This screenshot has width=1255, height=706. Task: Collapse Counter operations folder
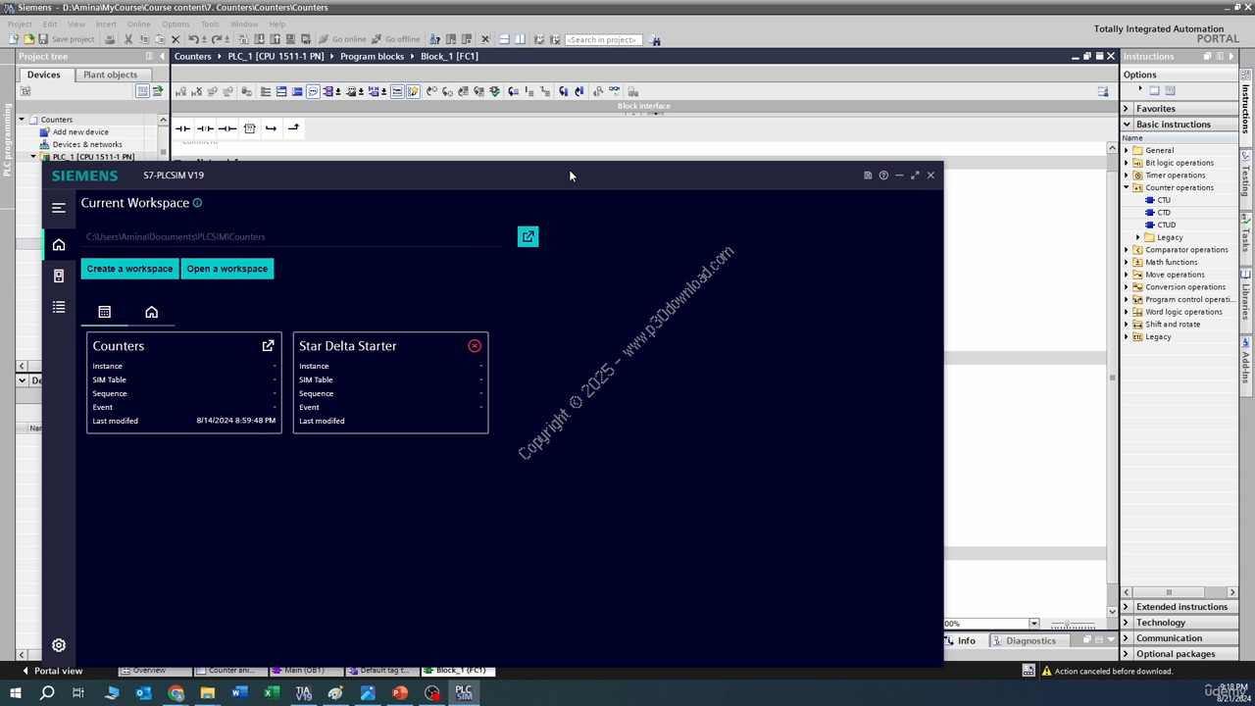1127,187
